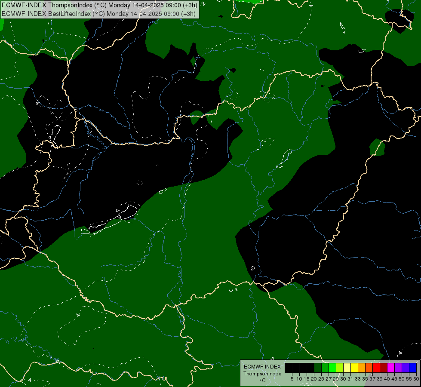Click legend scale value 27
The height and width of the screenshot is (387, 421).
point(329,379)
